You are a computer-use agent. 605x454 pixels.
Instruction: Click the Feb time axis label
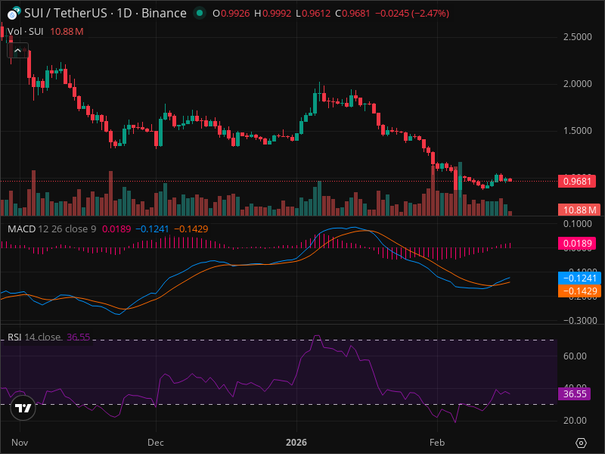tap(437, 443)
